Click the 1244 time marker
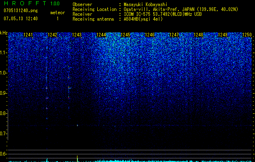This screenshot has width=255, height=162. point(101,35)
